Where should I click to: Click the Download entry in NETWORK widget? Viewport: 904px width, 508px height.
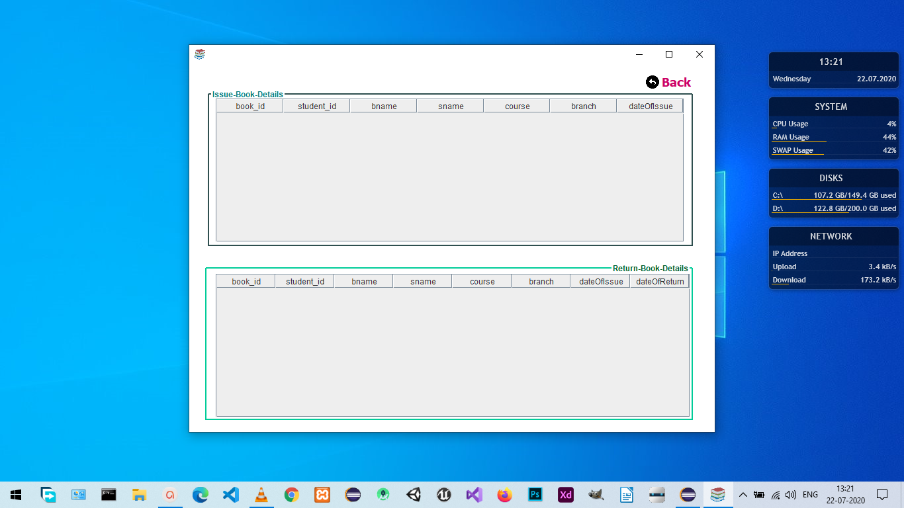tap(834, 280)
